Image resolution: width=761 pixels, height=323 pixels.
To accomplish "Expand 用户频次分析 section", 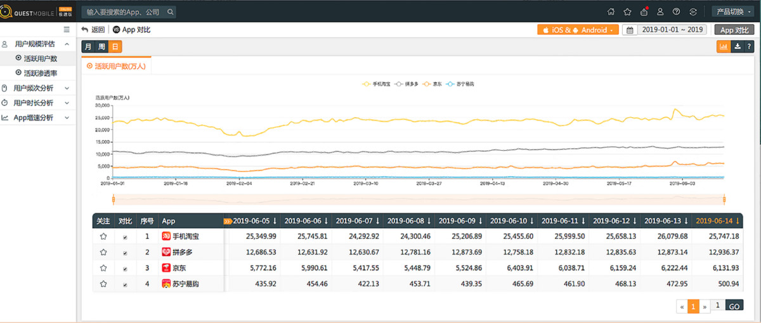I will [x=38, y=88].
